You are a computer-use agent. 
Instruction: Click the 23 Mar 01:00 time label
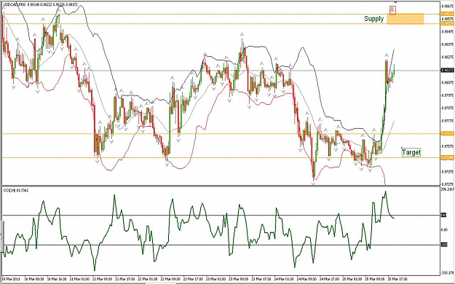tap(216, 279)
